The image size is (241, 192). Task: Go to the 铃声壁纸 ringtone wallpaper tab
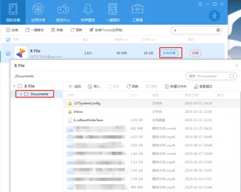(87, 12)
